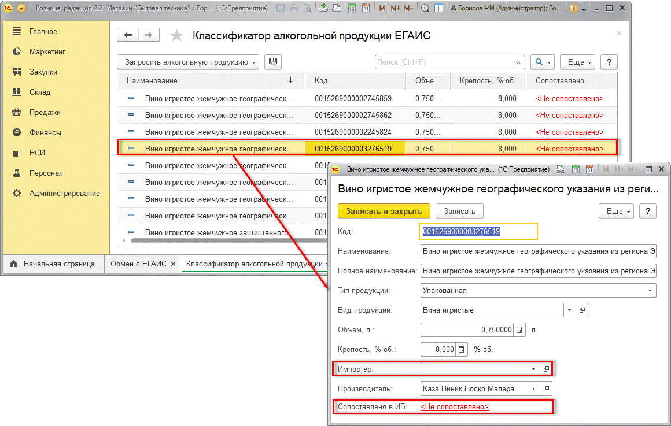Open Закупки section in sidebar
Viewport: 671px width, 426px height.
pos(43,72)
